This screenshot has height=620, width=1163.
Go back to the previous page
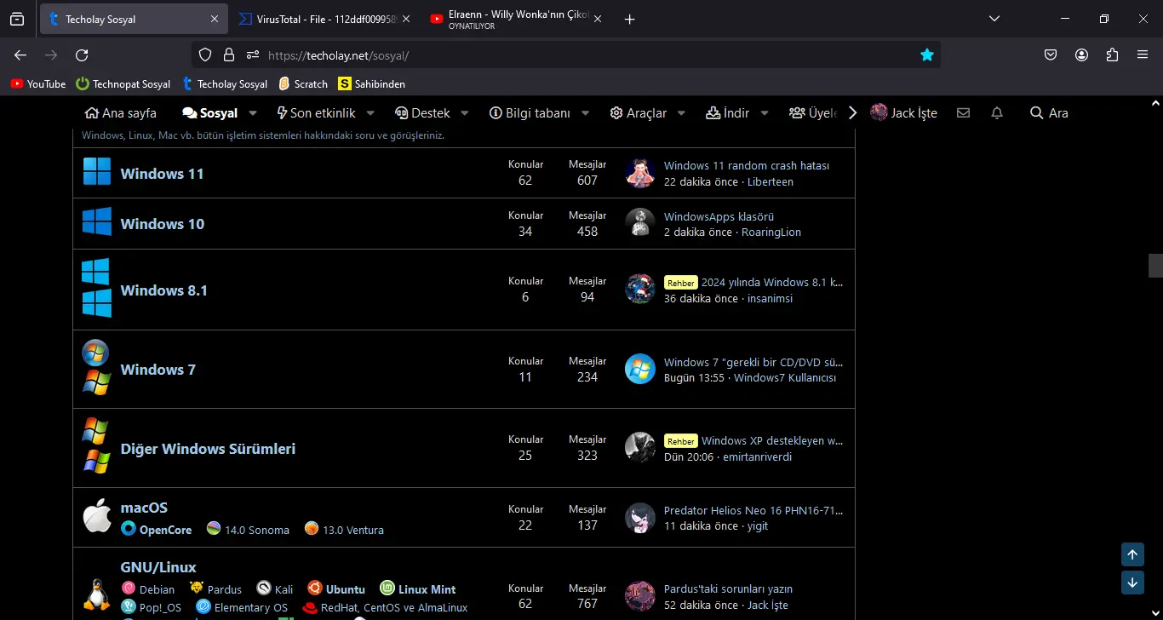point(20,55)
